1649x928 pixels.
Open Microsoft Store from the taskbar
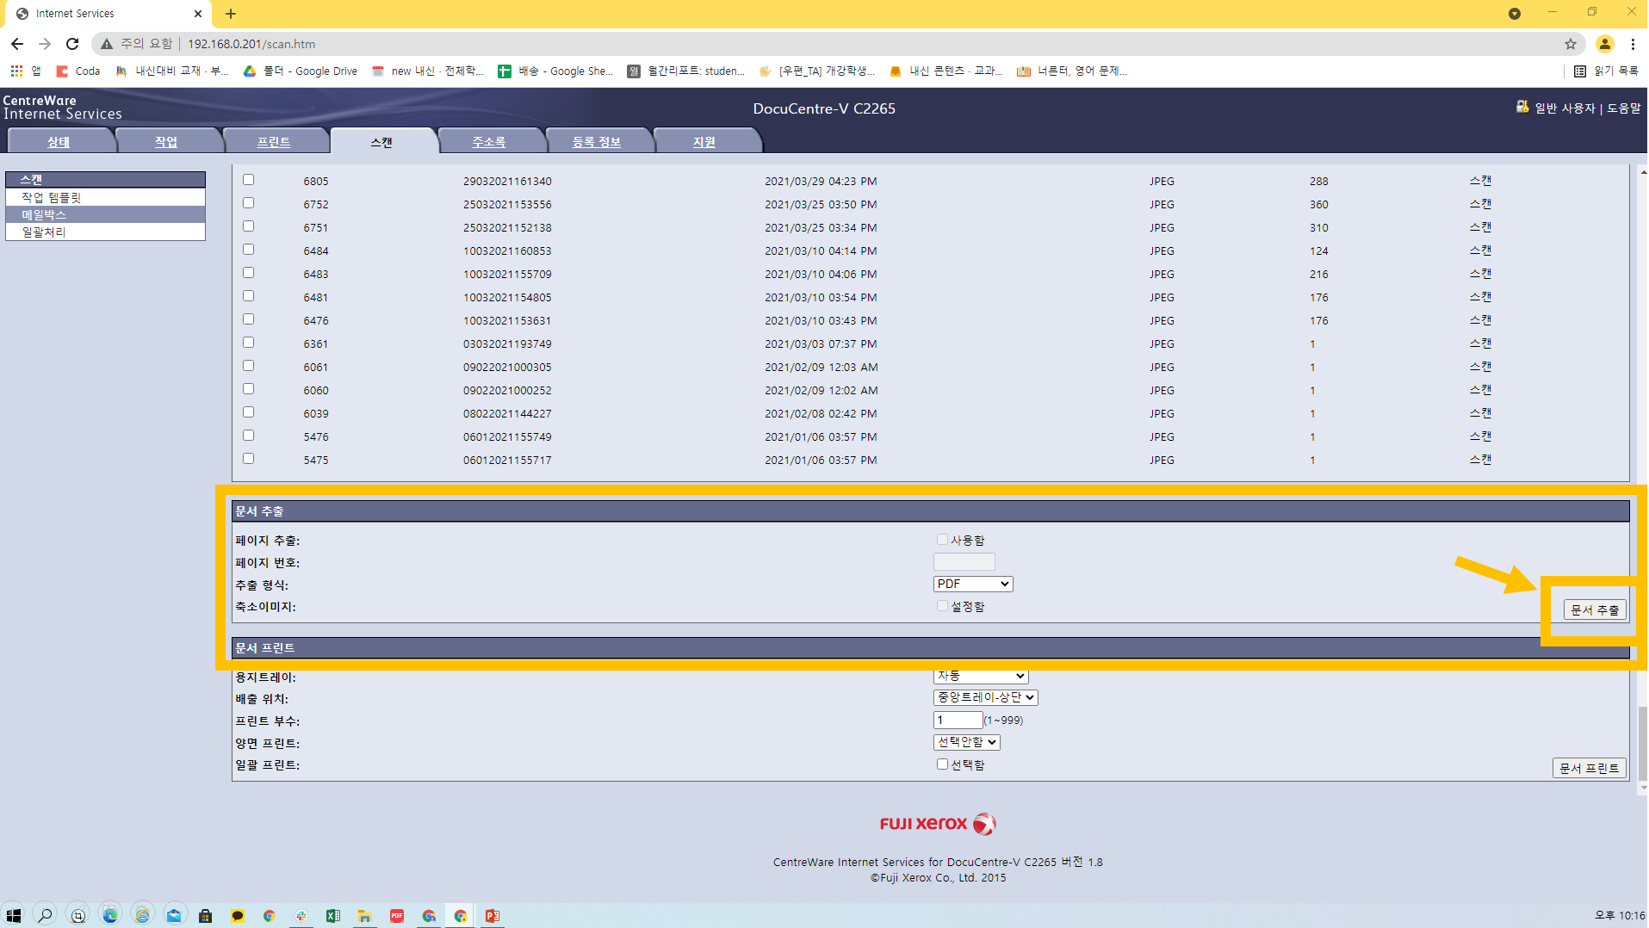pos(206,915)
